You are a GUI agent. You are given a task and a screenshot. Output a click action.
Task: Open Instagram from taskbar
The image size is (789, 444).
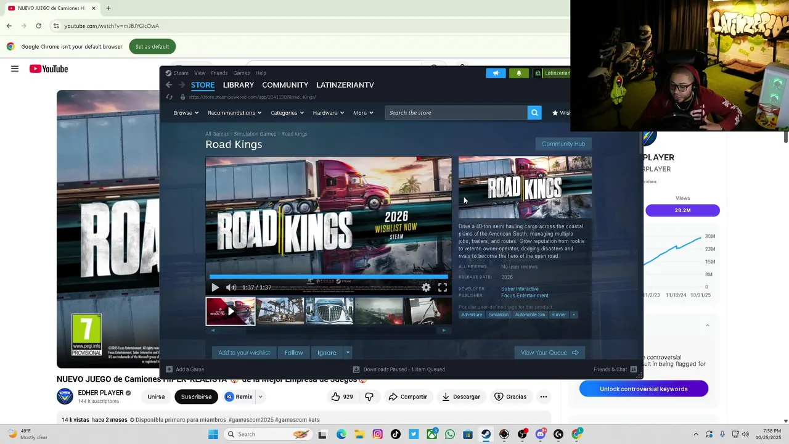click(377, 434)
